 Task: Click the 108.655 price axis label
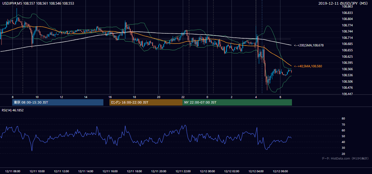348,50
